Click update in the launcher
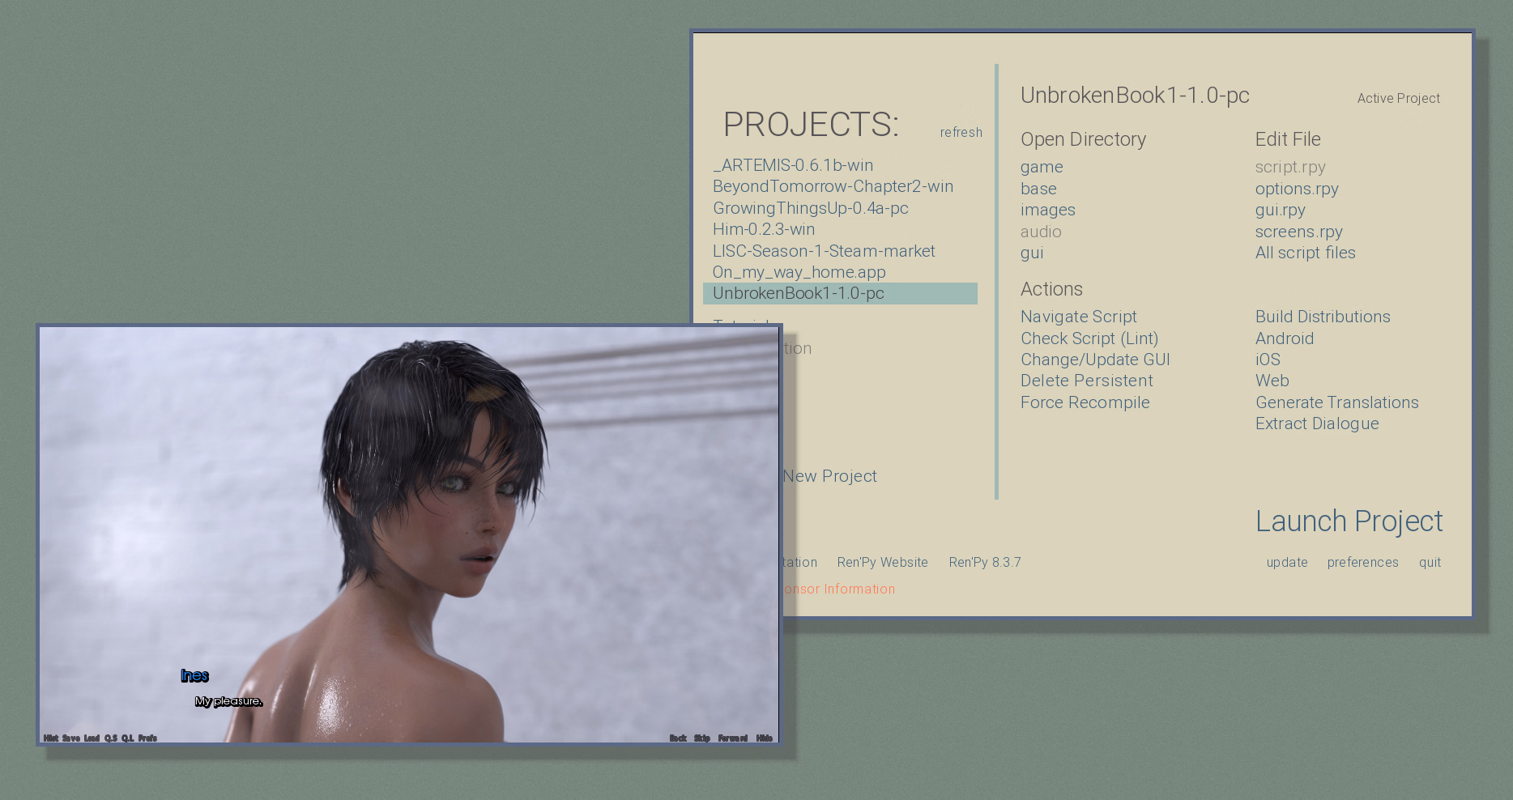 coord(1287,562)
